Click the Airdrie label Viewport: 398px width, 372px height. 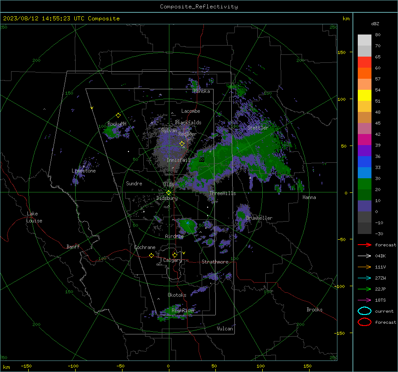(x=174, y=236)
